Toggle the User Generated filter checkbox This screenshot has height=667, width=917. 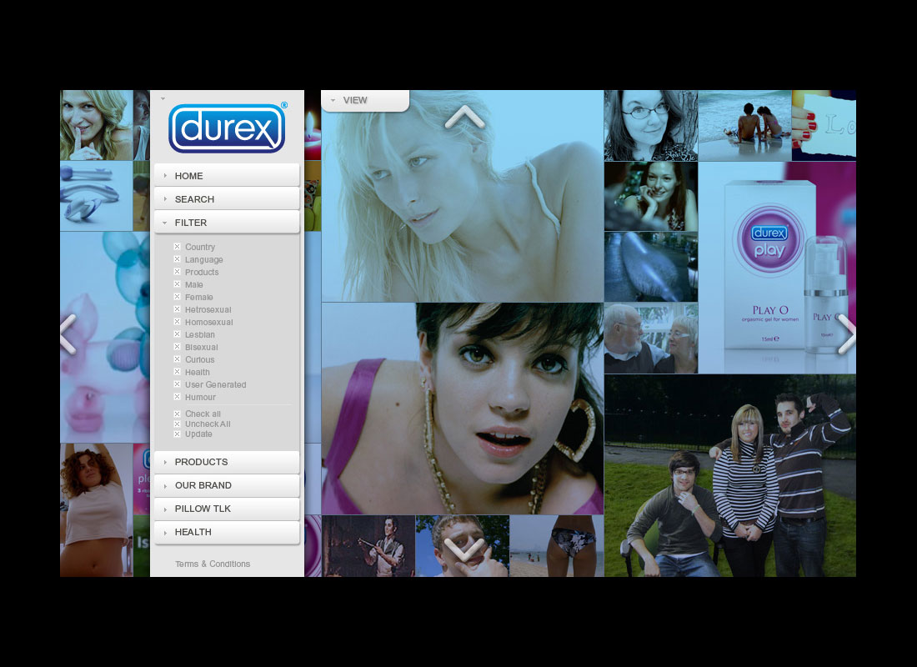pos(177,384)
